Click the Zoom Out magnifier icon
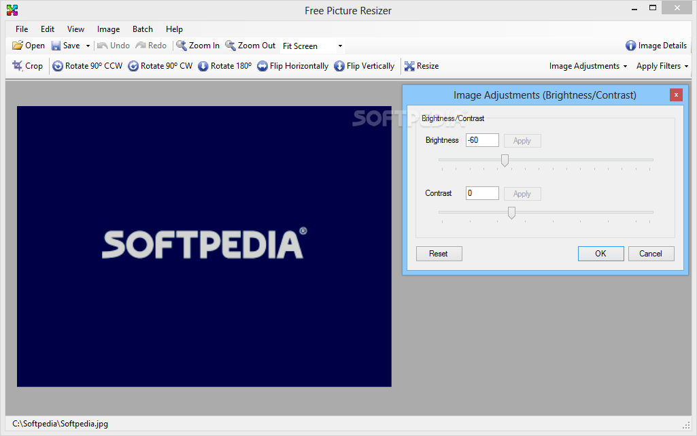697x436 pixels. 231,46
